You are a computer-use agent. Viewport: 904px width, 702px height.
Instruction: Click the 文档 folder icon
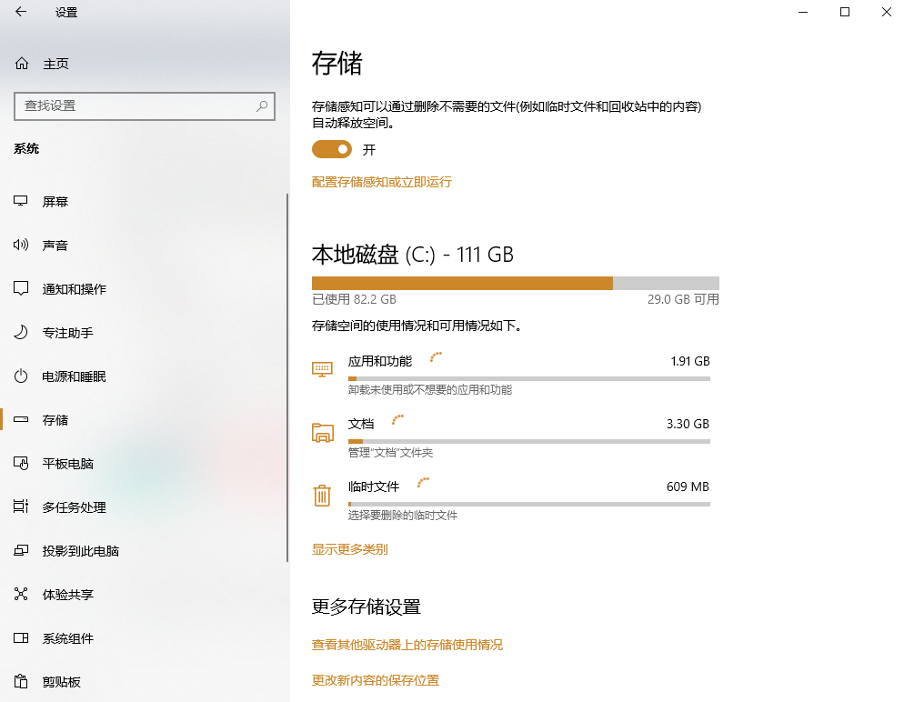pyautogui.click(x=322, y=433)
